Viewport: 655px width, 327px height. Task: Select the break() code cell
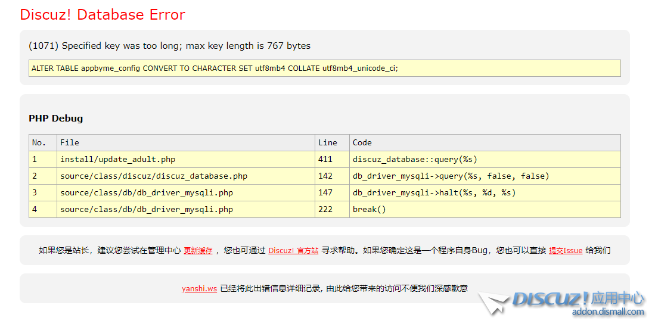[x=485, y=209]
